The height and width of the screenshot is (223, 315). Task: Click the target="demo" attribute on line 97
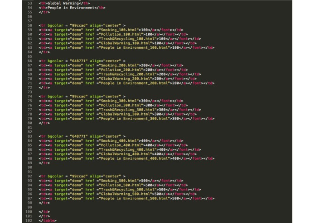point(69,199)
